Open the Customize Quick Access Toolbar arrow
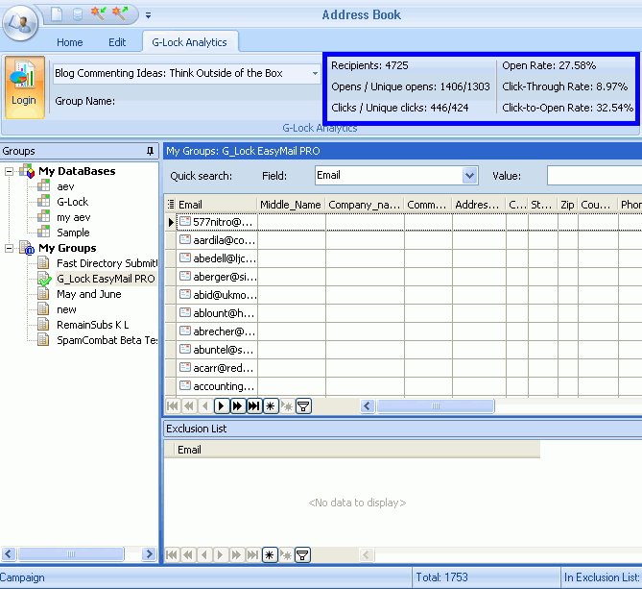 [x=148, y=15]
